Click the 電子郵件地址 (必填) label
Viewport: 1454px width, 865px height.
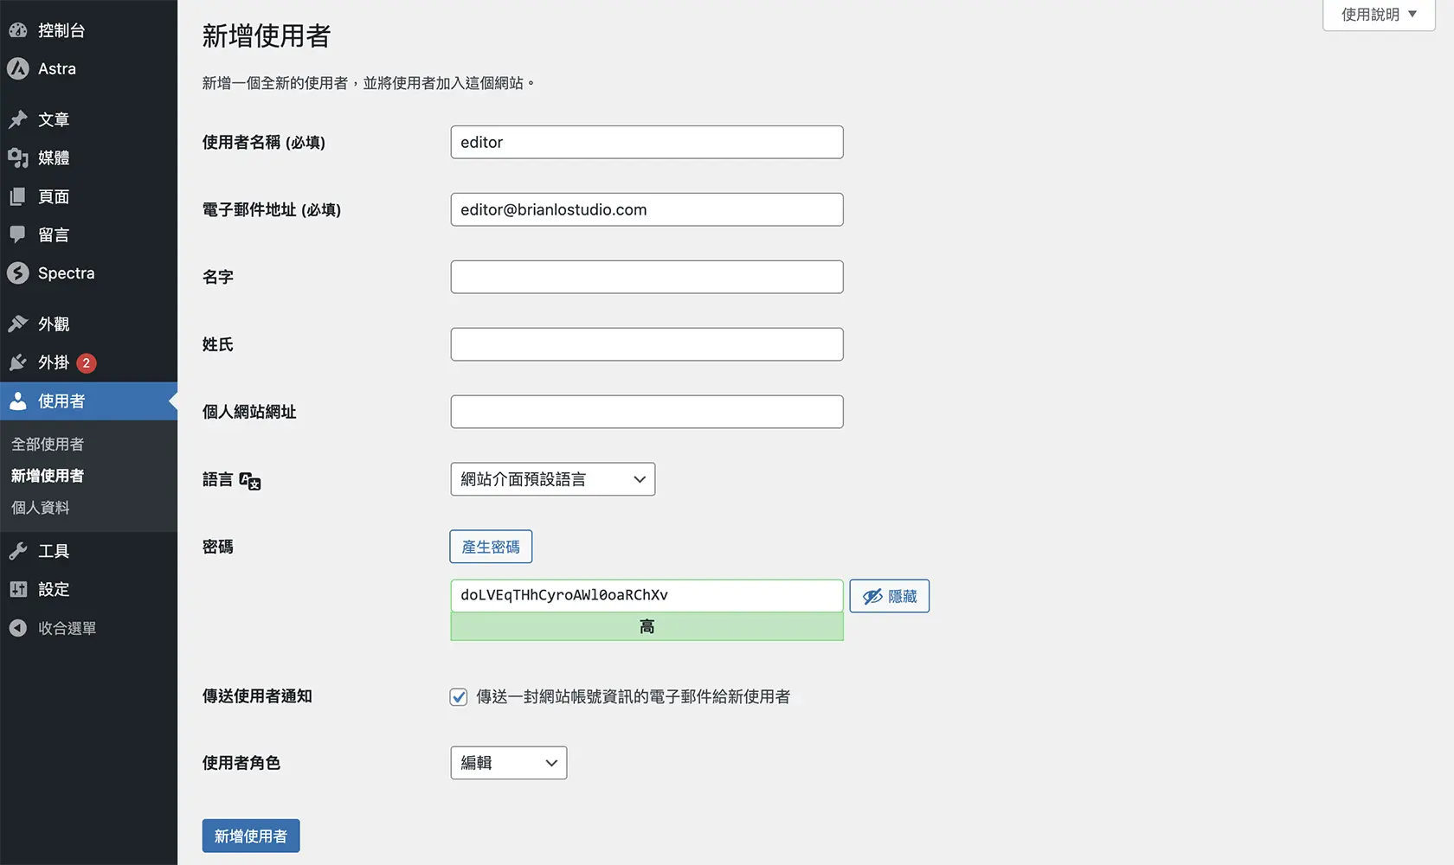pos(272,210)
